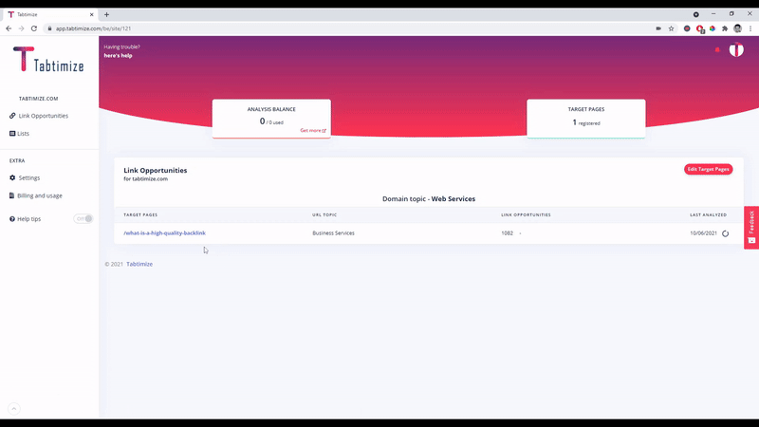
Task: Click the browser back arrow
Action: pos(9,28)
